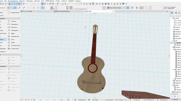Click the highlighted suspend groups toolbar icon
Viewport: 181px width, 101px height.
point(42,4)
